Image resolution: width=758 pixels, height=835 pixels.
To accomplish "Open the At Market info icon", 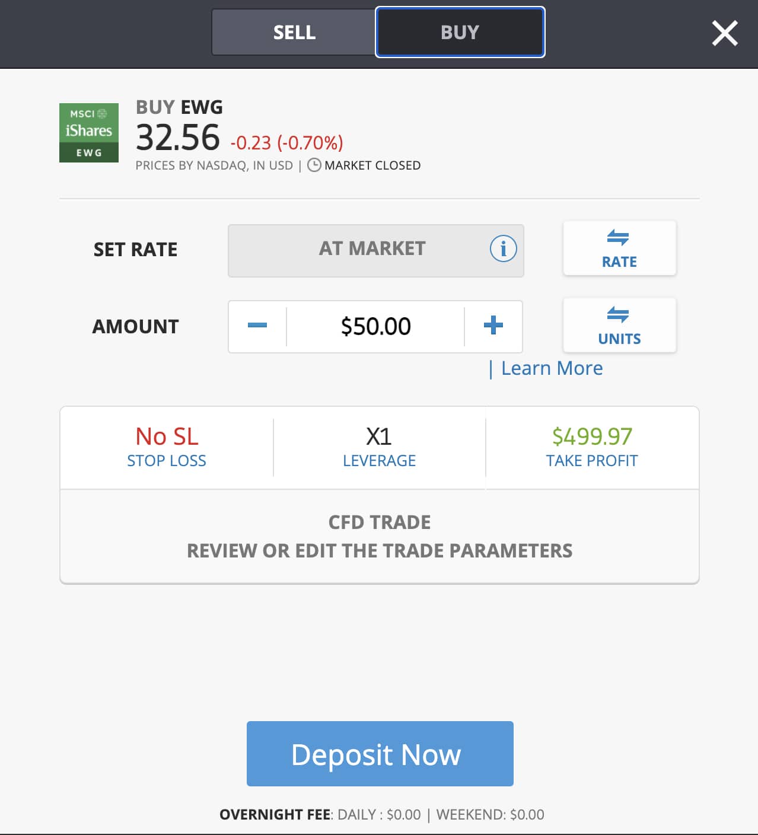I will click(x=503, y=248).
